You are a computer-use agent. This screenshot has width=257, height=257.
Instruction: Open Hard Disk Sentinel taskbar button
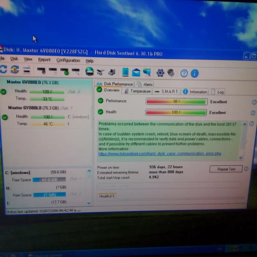coord(45,255)
